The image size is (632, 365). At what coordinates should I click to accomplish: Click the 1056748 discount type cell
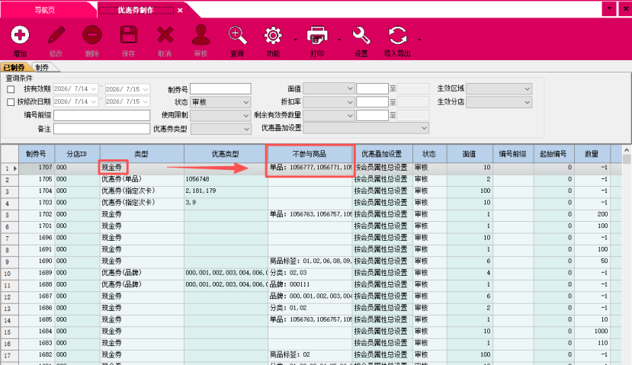point(226,179)
